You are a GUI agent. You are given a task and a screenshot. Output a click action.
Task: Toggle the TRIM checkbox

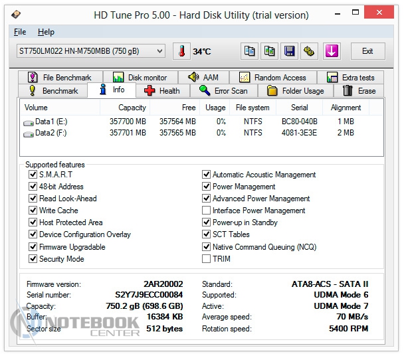tap(206, 259)
